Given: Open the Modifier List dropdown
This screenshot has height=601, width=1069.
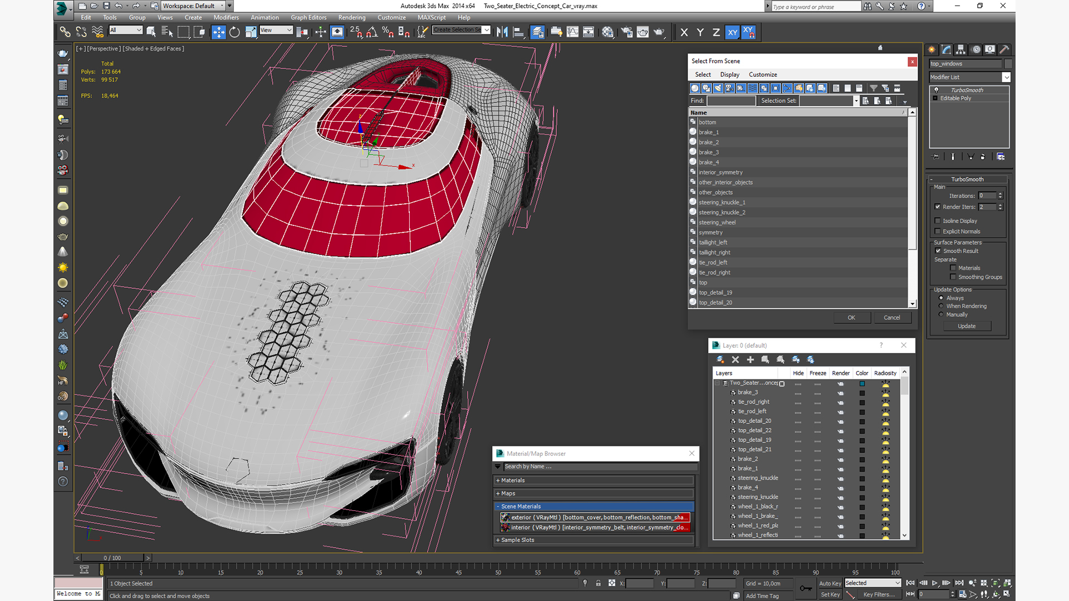Looking at the screenshot, I should coord(1006,77).
